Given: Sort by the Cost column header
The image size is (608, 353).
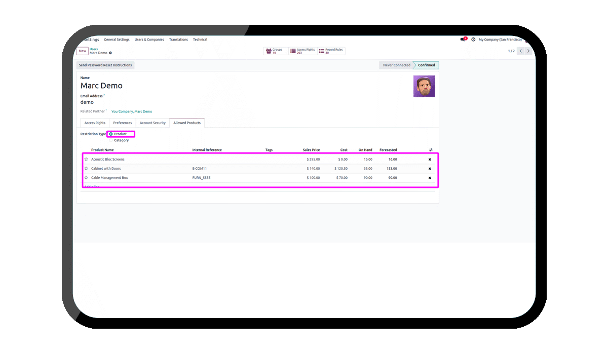Looking at the screenshot, I should [344, 150].
